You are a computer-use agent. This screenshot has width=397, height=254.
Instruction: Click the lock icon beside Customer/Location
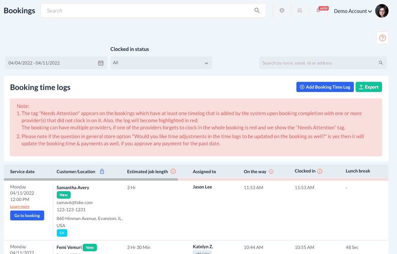(102, 171)
